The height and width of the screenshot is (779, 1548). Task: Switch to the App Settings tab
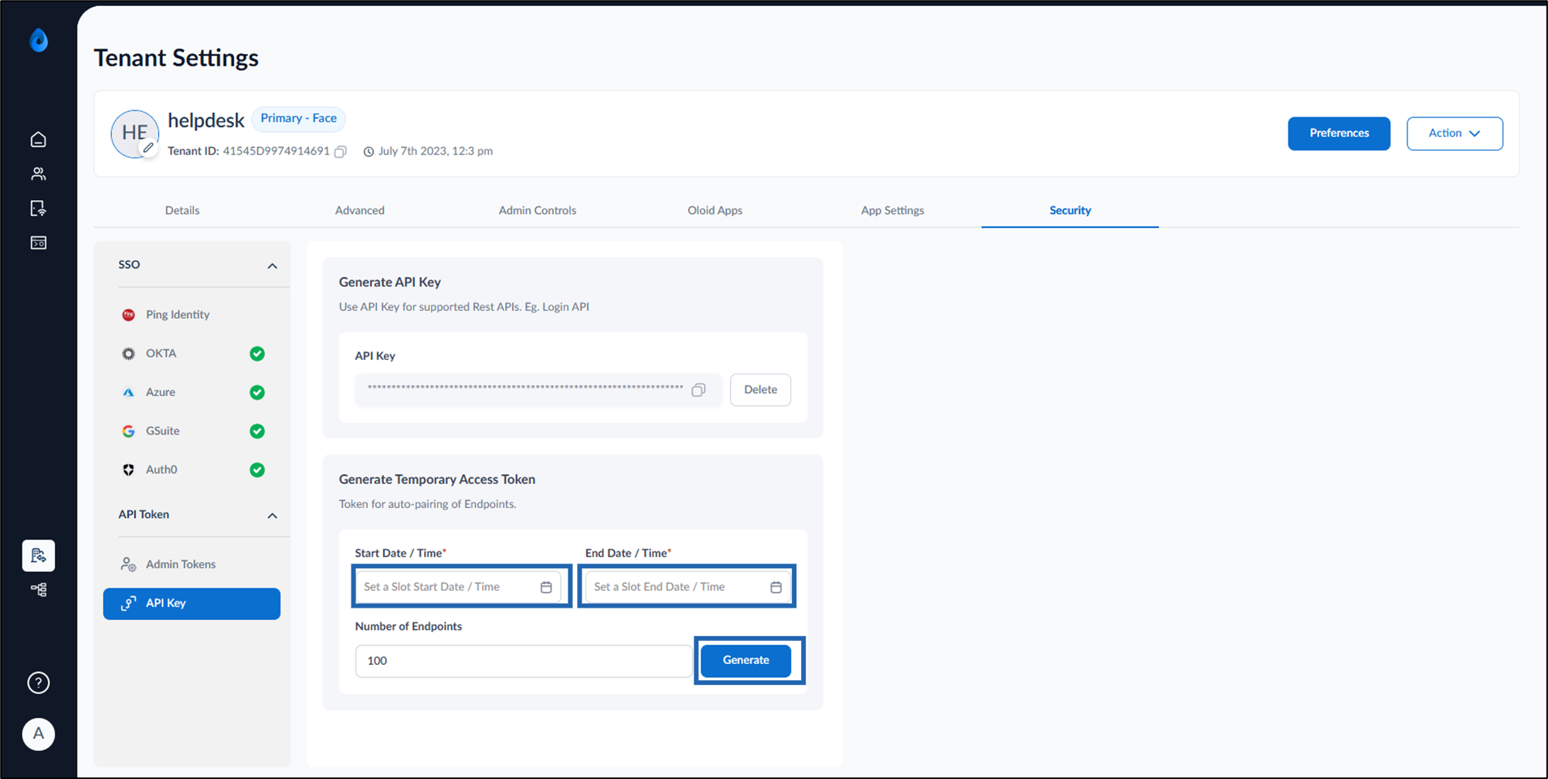tap(892, 210)
